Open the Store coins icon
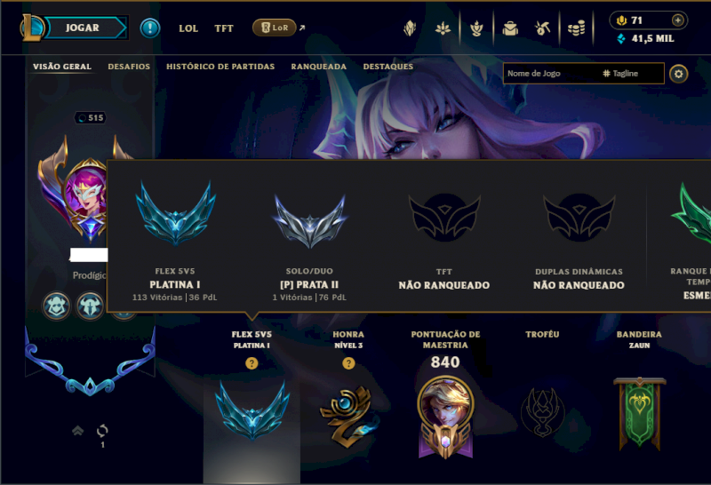Screen dimensions: 711x485 [x=576, y=28]
